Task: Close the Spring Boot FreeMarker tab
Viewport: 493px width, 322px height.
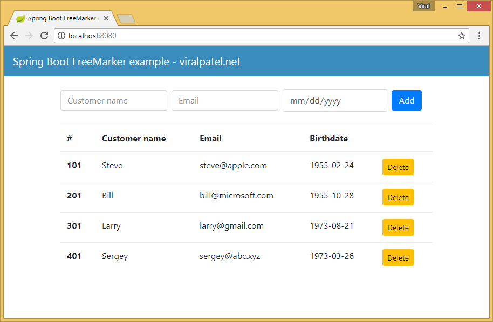Action: [x=106, y=18]
